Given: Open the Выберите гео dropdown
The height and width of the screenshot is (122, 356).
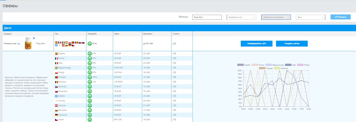Looking at the screenshot, I should (x=241, y=17).
